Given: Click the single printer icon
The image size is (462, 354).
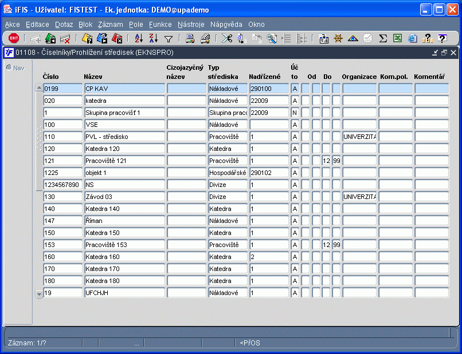Looking at the screenshot, I should (x=190, y=38).
